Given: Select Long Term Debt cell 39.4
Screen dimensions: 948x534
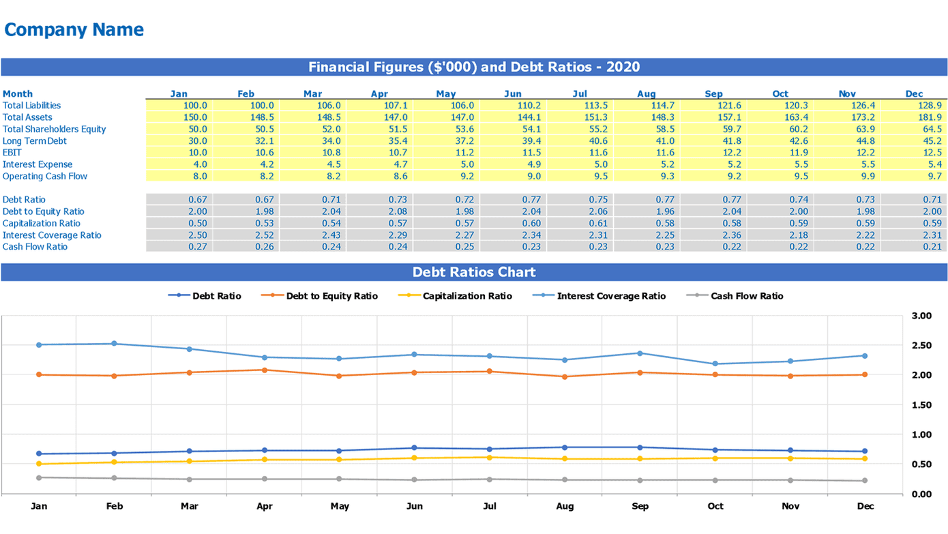Looking at the screenshot, I should point(513,141).
